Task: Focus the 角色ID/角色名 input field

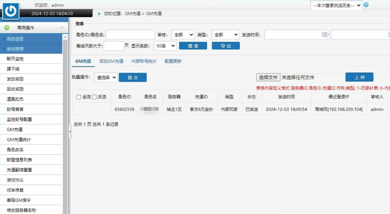Action: [x=130, y=35]
